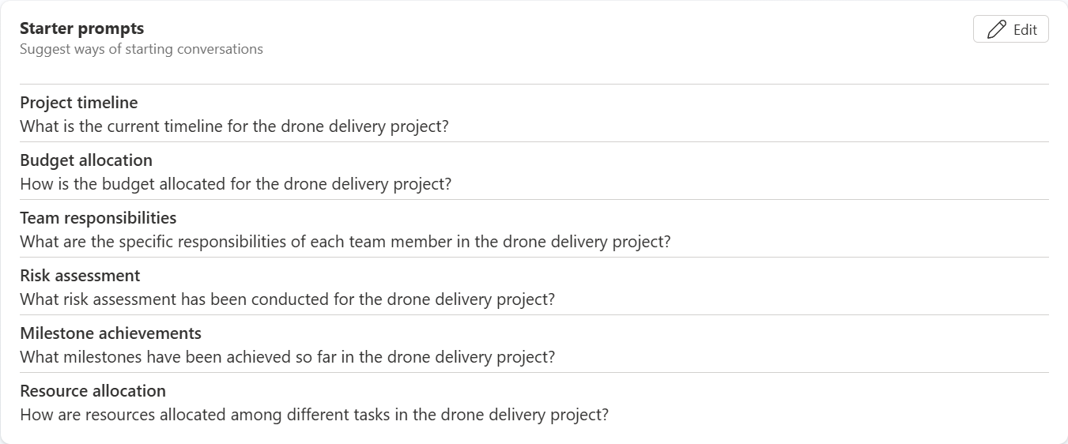The image size is (1068, 444).
Task: Select the Project timeline prompt title
Action: (78, 103)
